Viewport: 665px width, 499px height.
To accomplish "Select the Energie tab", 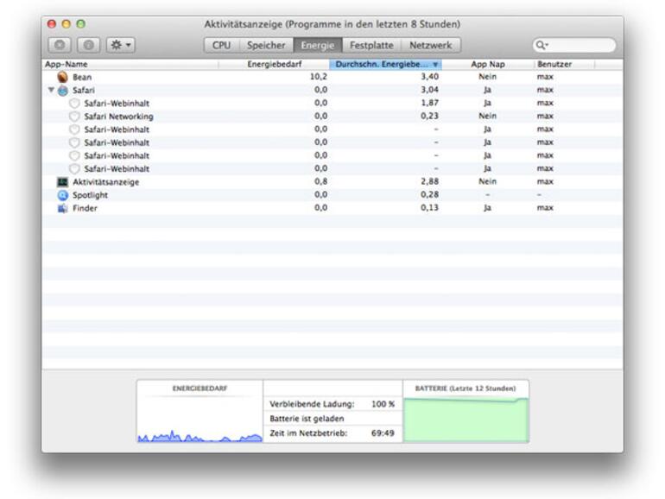I will [318, 46].
